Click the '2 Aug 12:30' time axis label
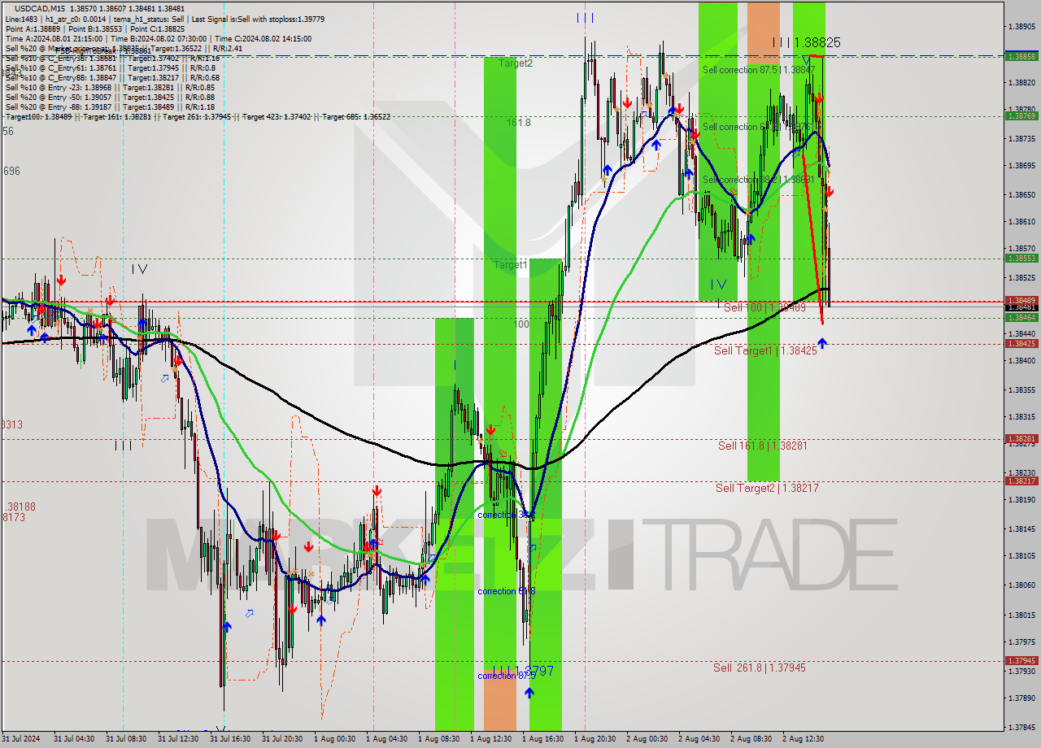 (803, 739)
